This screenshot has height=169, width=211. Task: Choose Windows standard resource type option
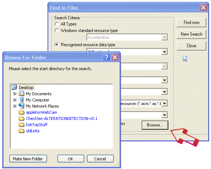pos(57,31)
